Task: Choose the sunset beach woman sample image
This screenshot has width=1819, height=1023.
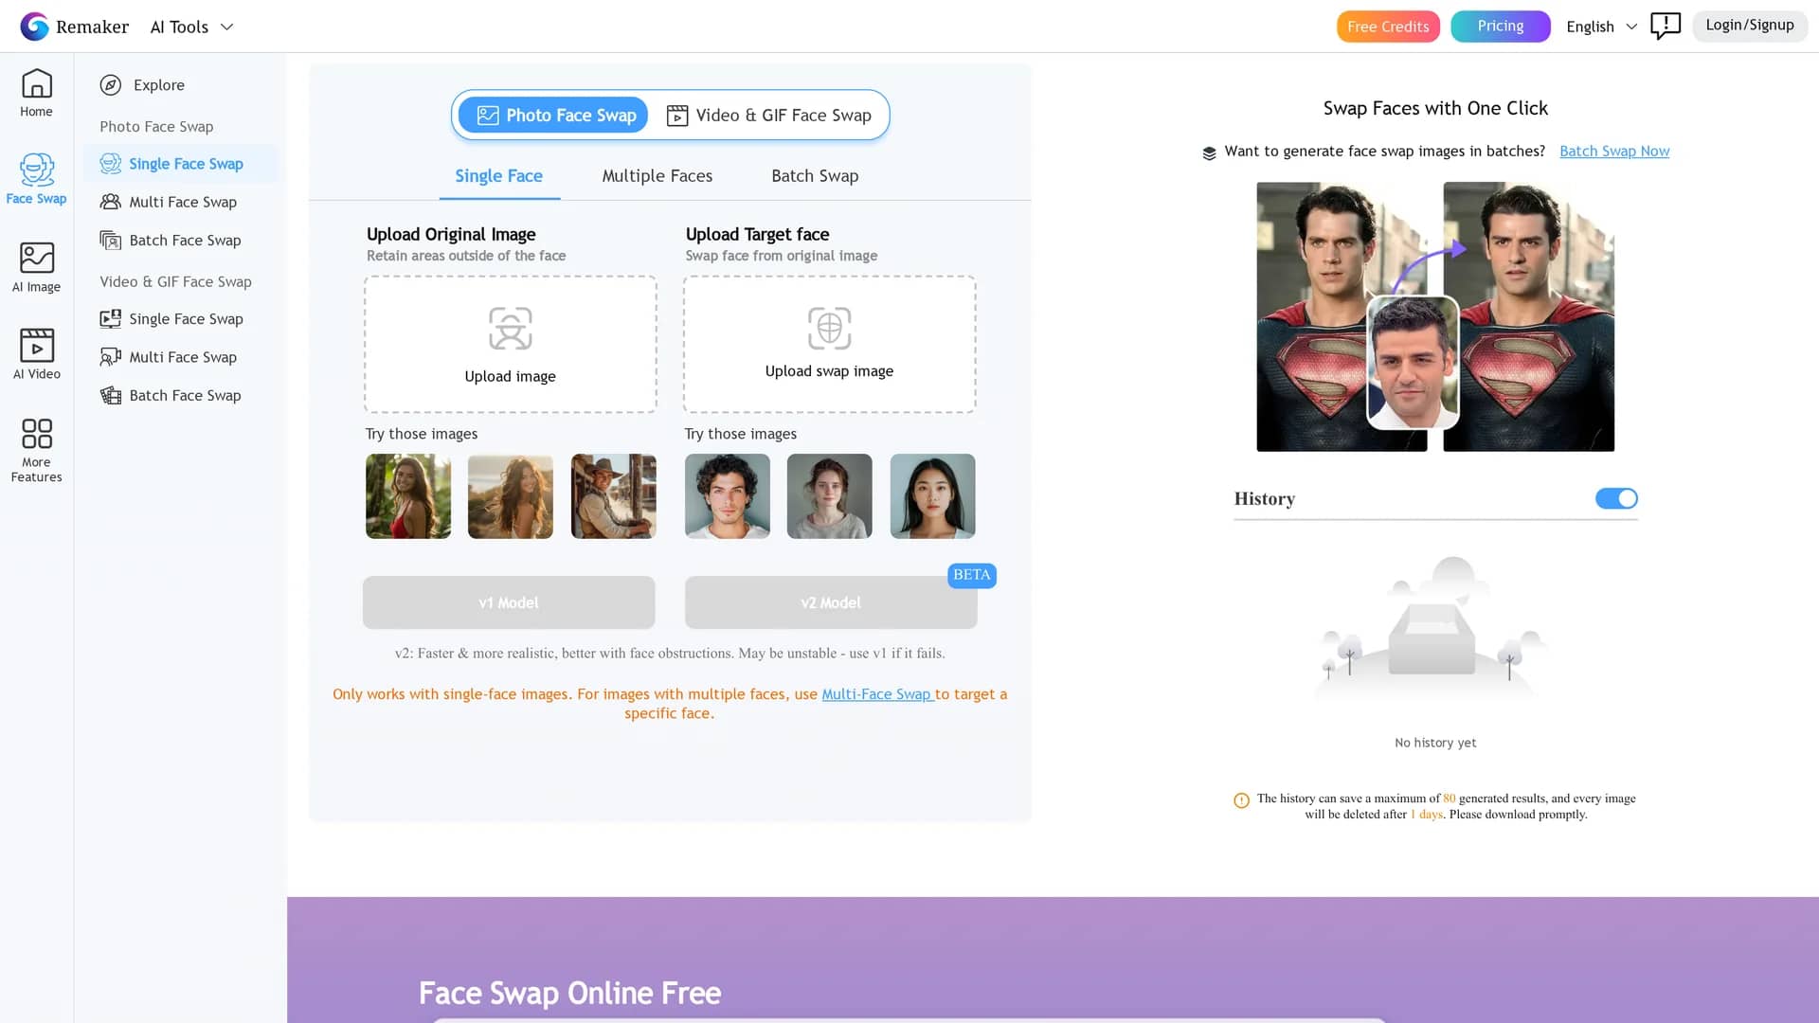Action: [x=510, y=496]
